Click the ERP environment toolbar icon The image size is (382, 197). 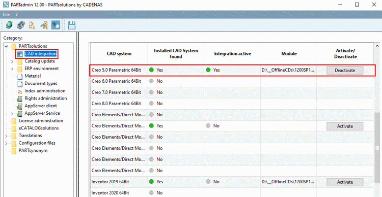[x=21, y=25]
